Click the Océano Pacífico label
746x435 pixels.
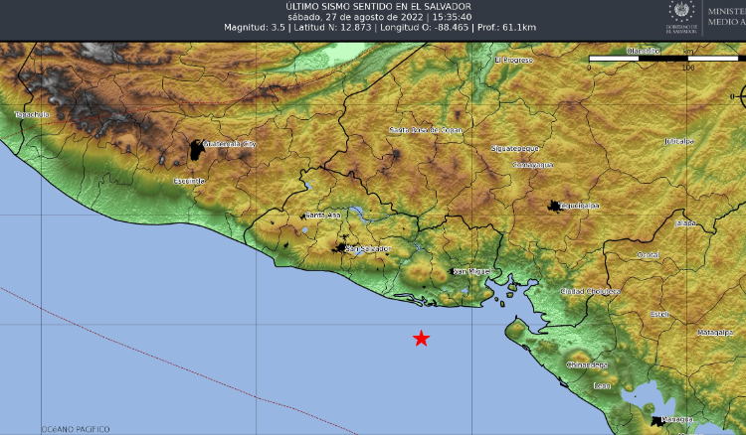76,429
